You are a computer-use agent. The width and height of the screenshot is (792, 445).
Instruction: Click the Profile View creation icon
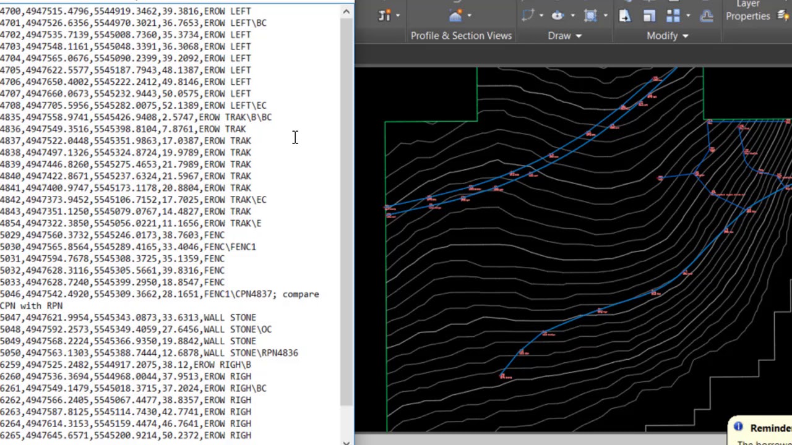click(x=457, y=15)
